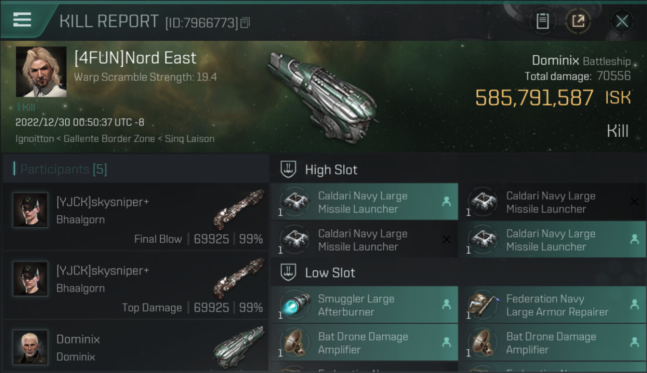Close the kill report window
Image resolution: width=647 pixels, height=373 pixels.
coord(622,21)
